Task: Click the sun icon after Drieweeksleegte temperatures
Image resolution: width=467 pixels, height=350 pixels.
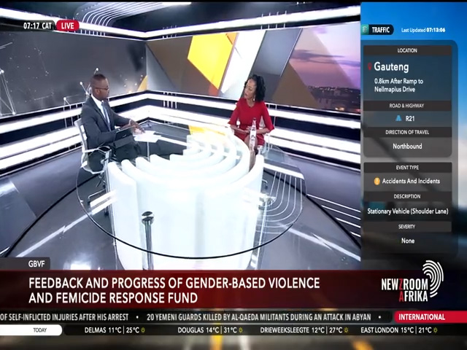Action: [346, 330]
